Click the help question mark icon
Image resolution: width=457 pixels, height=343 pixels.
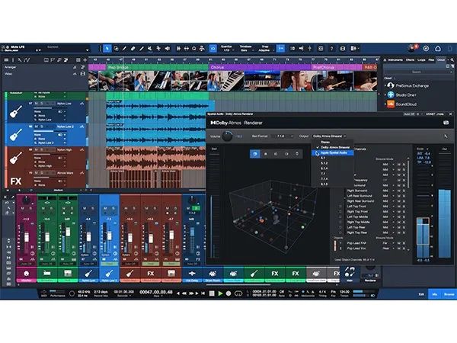(x=331, y=49)
